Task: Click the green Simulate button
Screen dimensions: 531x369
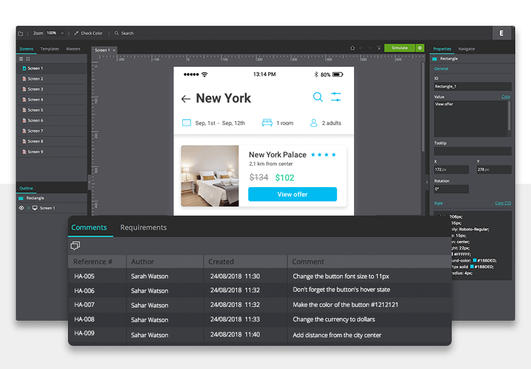Action: click(400, 48)
